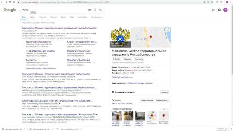Open the purple Google account avatar
This screenshot has width=233, height=131.
(x=225, y=10)
